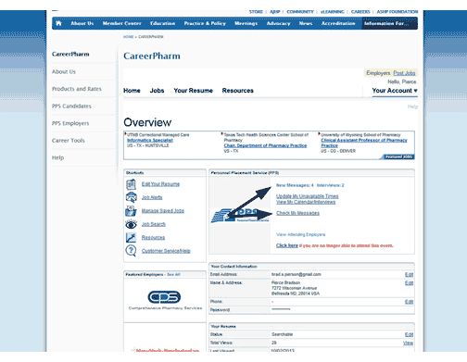
Task: Switch to the CareerPharm Home tab
Action: coord(132,91)
